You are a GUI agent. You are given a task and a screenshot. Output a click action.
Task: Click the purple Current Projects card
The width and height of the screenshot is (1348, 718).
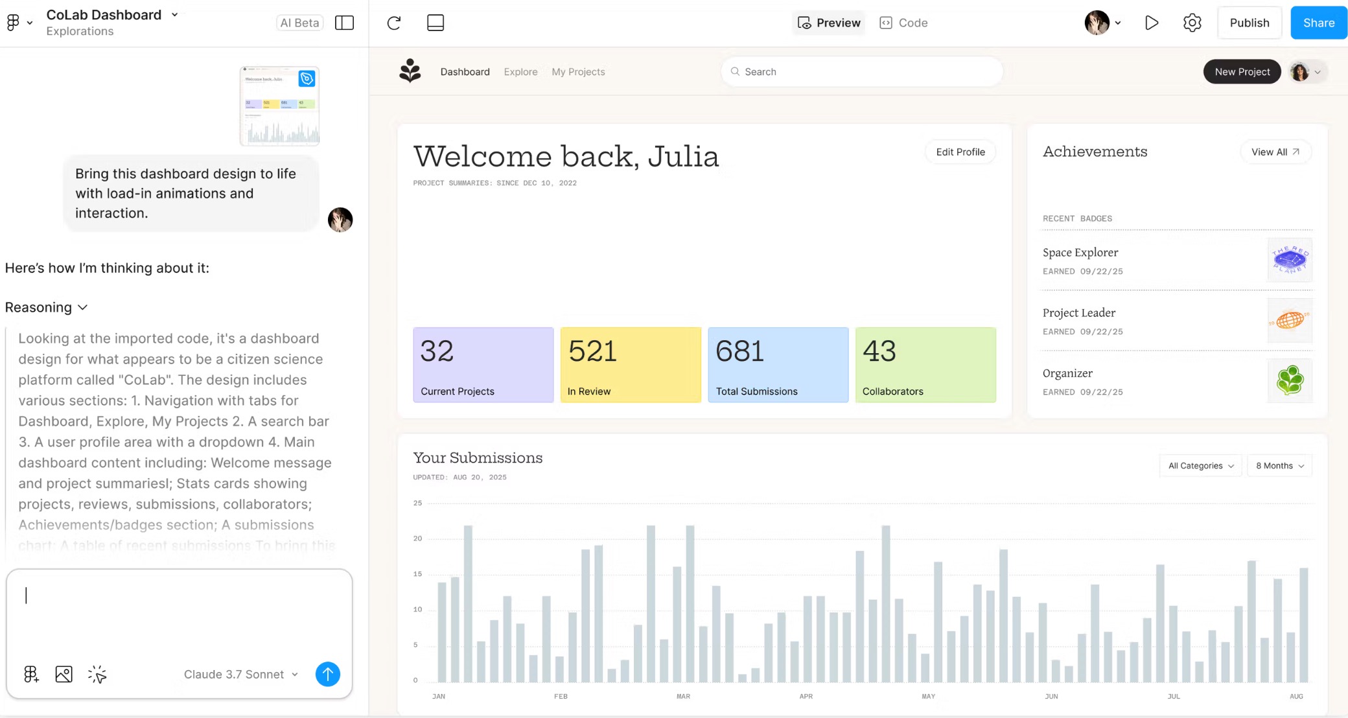click(483, 365)
